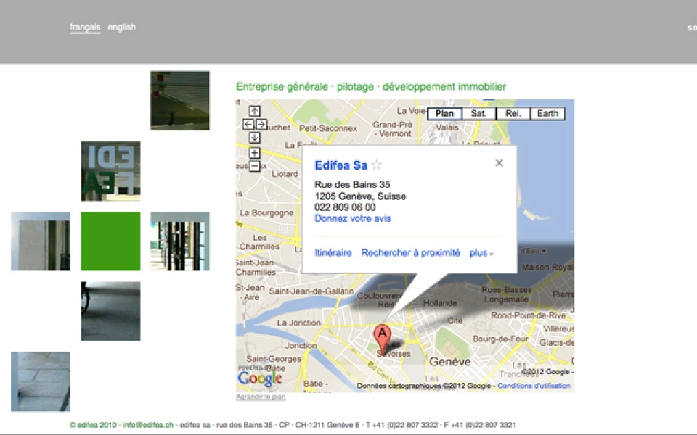Click the red map marker A

[383, 339]
